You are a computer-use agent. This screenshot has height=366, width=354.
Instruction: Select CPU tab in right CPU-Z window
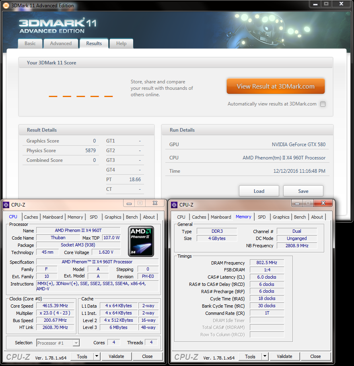click(181, 217)
